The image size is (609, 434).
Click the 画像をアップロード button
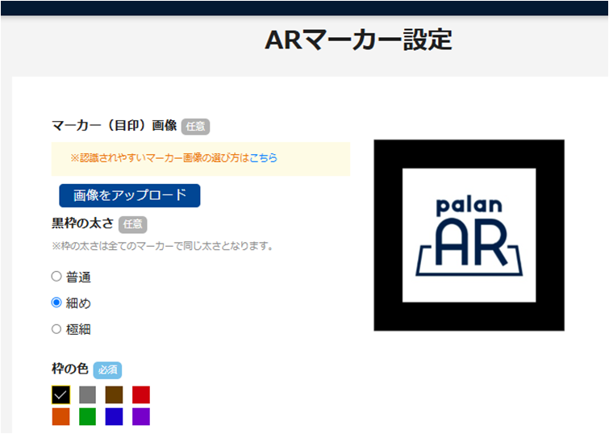(x=130, y=195)
